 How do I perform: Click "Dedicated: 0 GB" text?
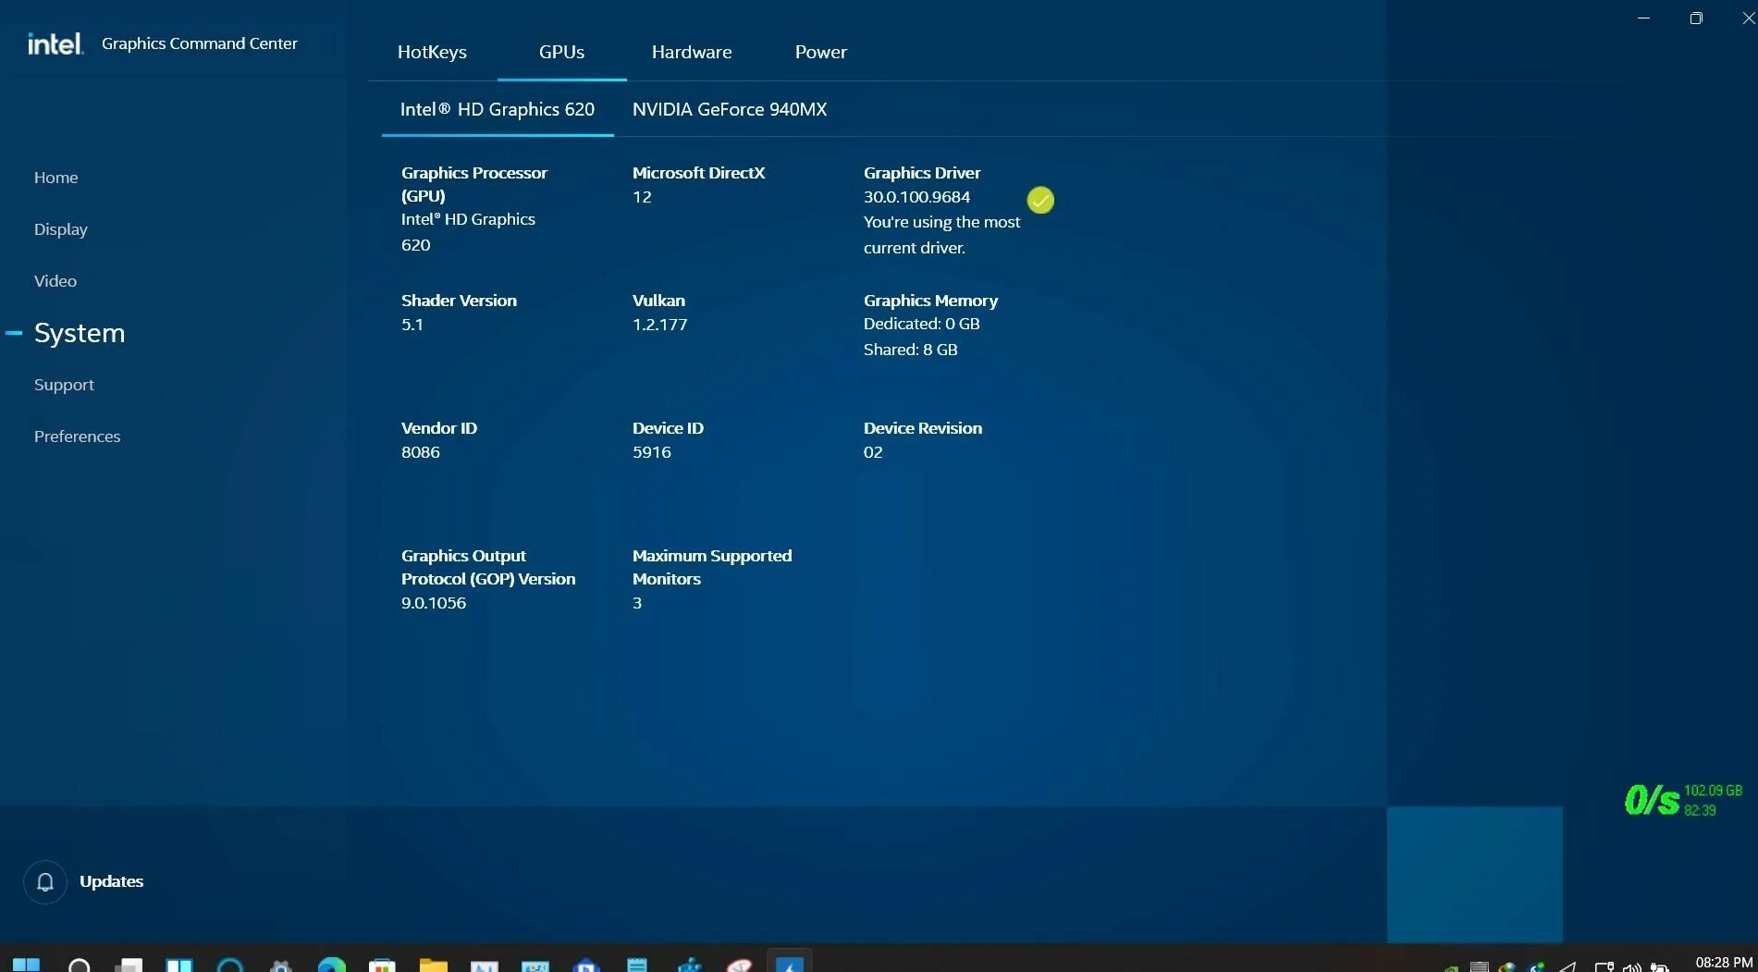click(921, 324)
